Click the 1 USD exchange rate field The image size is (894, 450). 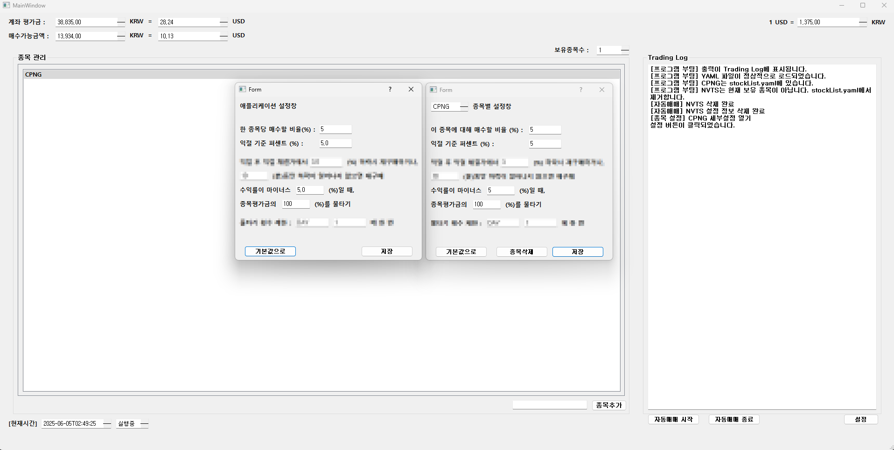[x=828, y=22]
